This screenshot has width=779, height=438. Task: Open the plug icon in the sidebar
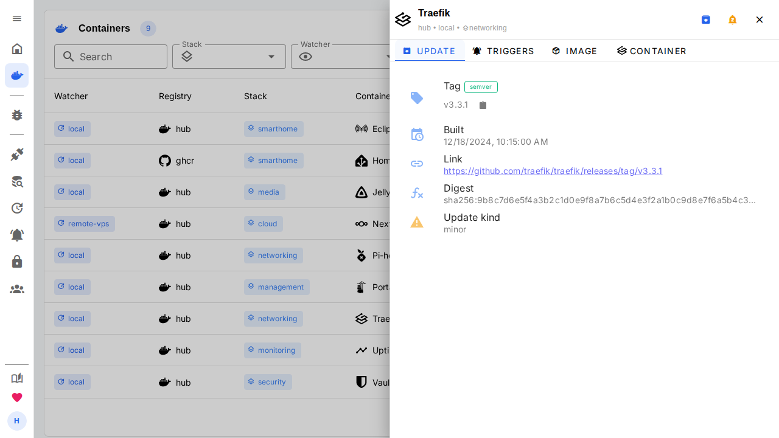pos(17,155)
